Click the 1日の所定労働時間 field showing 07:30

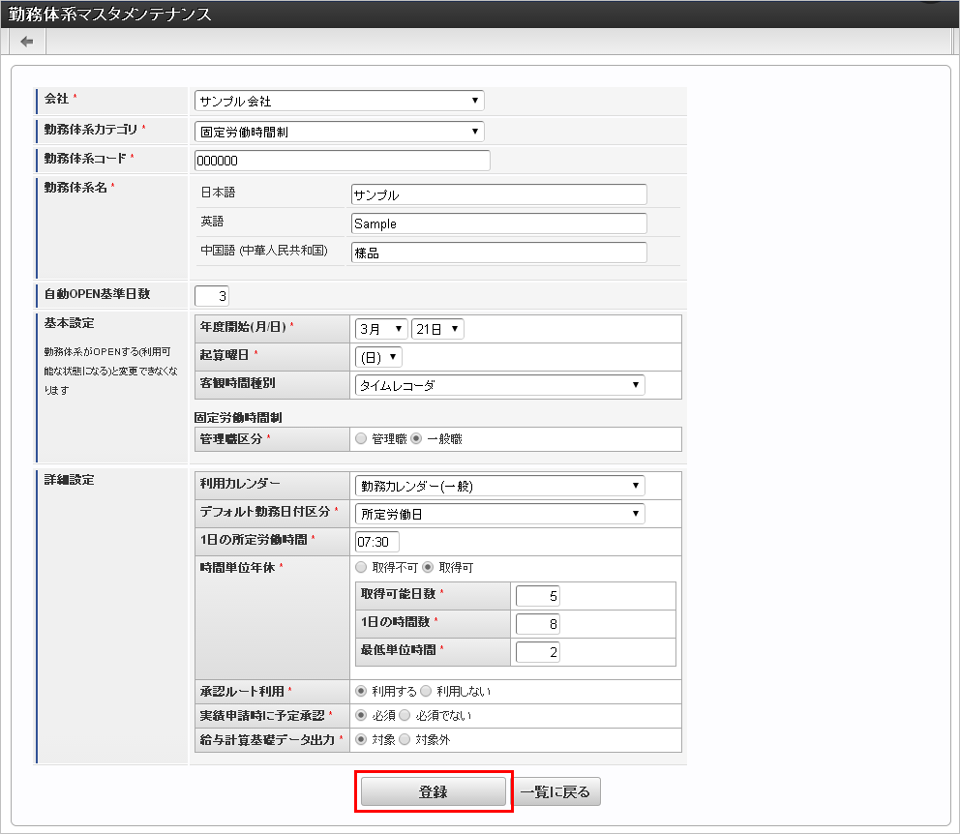(x=377, y=542)
